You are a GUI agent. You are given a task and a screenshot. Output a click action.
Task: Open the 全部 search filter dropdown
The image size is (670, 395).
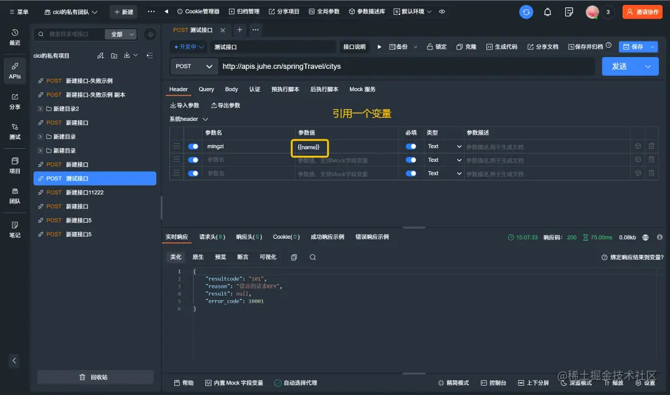121,34
